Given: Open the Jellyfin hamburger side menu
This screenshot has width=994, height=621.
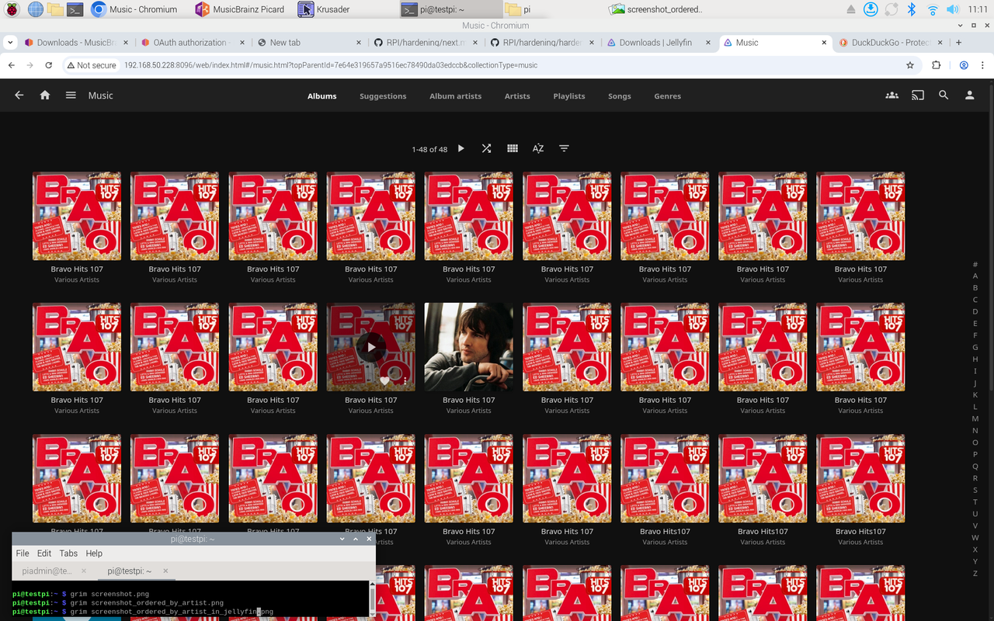Looking at the screenshot, I should pyautogui.click(x=71, y=95).
